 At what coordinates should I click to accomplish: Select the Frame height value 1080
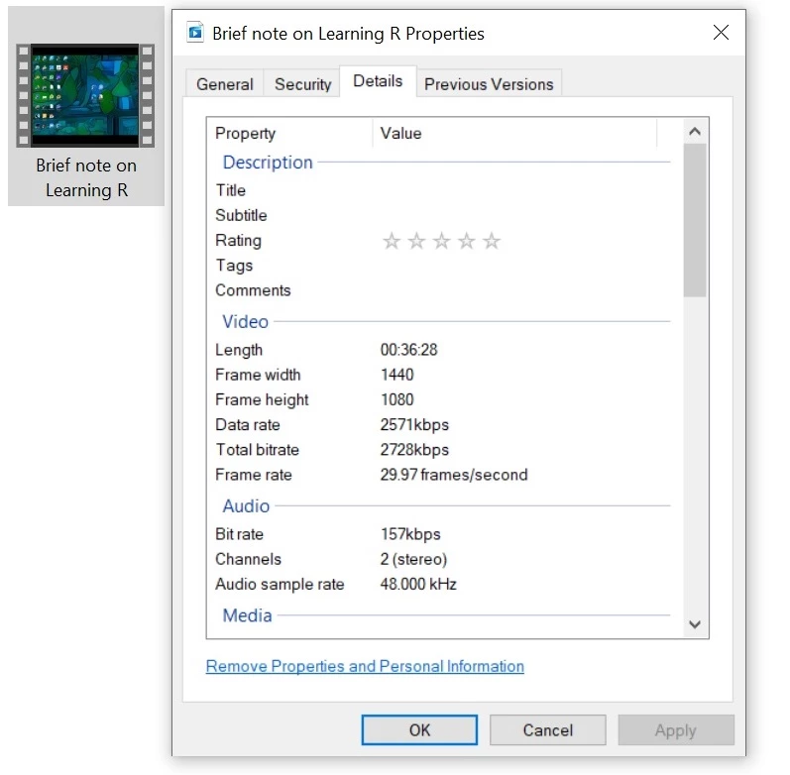click(x=397, y=399)
